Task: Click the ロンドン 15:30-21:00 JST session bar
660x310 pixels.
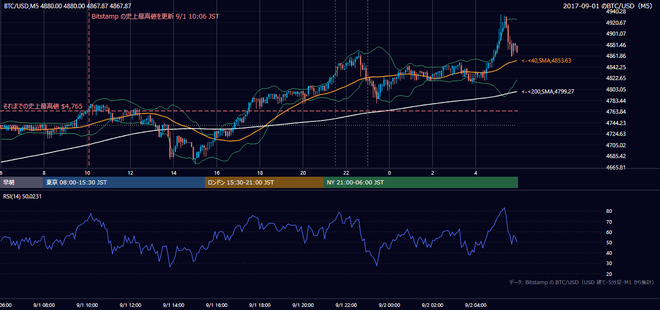Action: (264, 182)
